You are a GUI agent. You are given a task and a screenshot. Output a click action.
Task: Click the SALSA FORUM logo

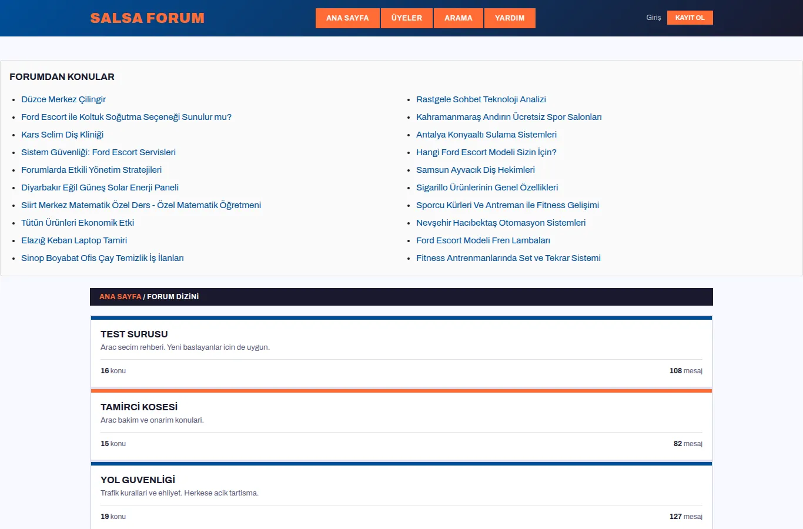pyautogui.click(x=148, y=18)
